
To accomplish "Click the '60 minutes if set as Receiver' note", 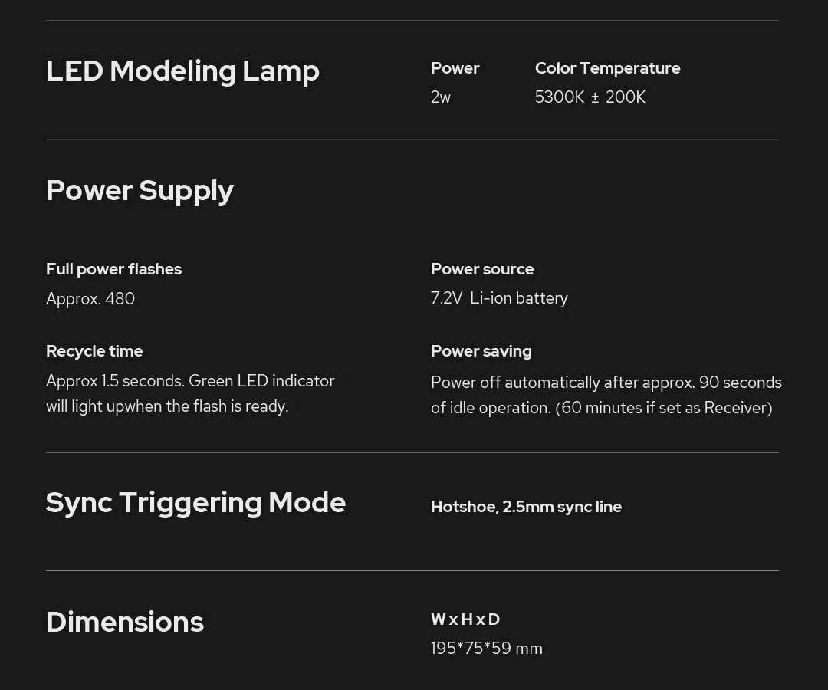I will coord(664,408).
